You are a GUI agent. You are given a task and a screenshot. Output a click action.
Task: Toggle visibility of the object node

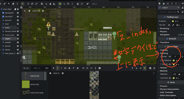point(18,39)
